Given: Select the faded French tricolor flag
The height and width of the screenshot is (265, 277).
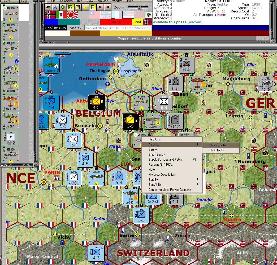Looking at the screenshot, I should click(x=117, y=15).
